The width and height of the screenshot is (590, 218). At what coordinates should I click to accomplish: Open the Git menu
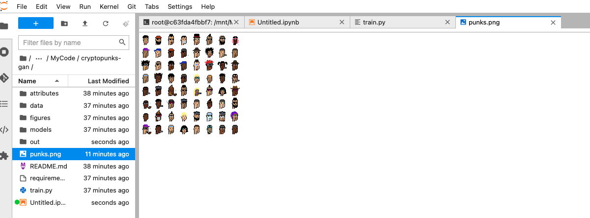[x=132, y=7]
